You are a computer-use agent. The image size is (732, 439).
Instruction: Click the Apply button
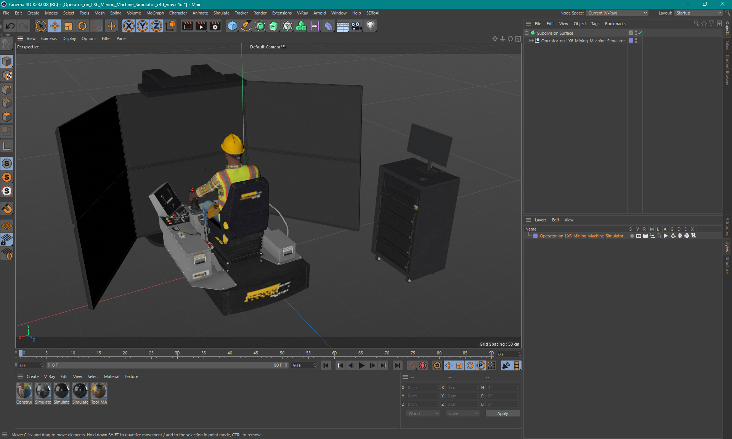pyautogui.click(x=502, y=413)
